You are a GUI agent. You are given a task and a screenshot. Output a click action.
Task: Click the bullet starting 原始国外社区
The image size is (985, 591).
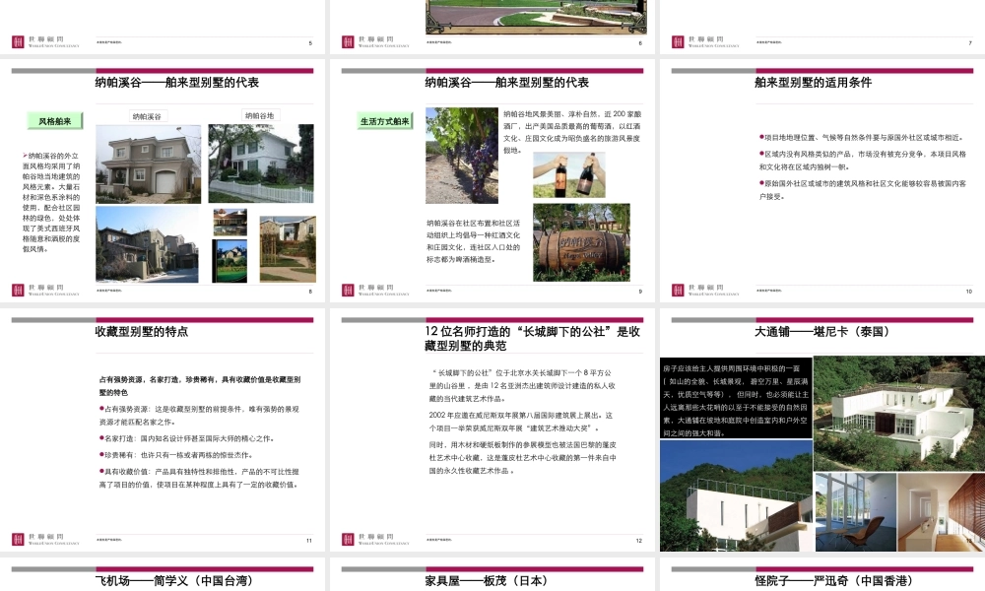pos(863,190)
